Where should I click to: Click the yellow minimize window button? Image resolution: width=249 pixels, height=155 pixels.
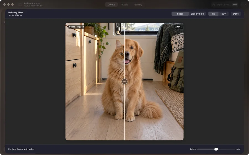8,5
